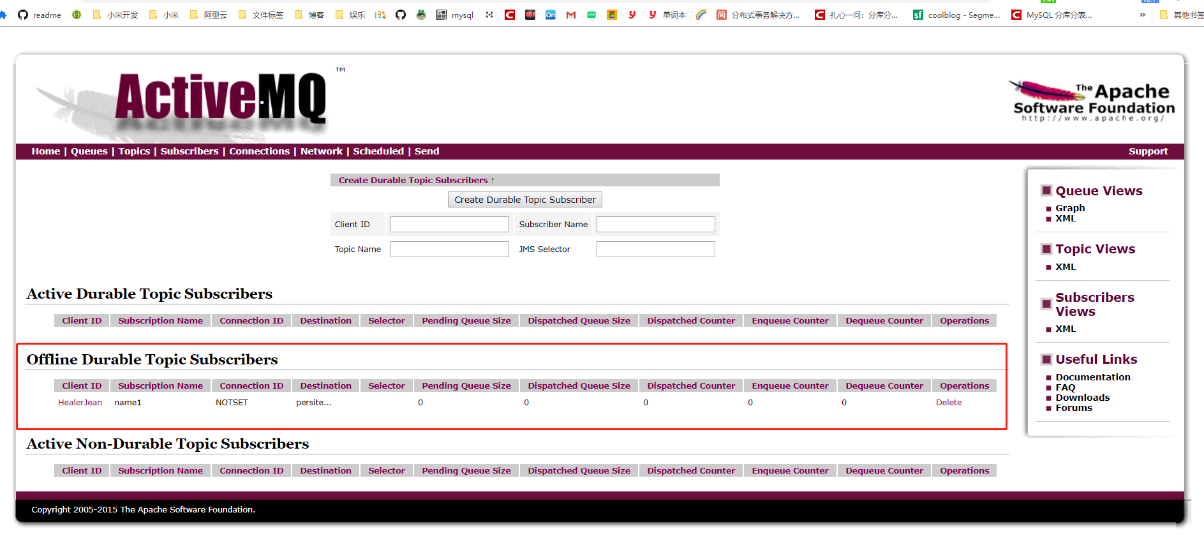Viewport: 1204px width, 538px height.
Task: Click the Apache Software Foundation logo
Action: 1092,101
